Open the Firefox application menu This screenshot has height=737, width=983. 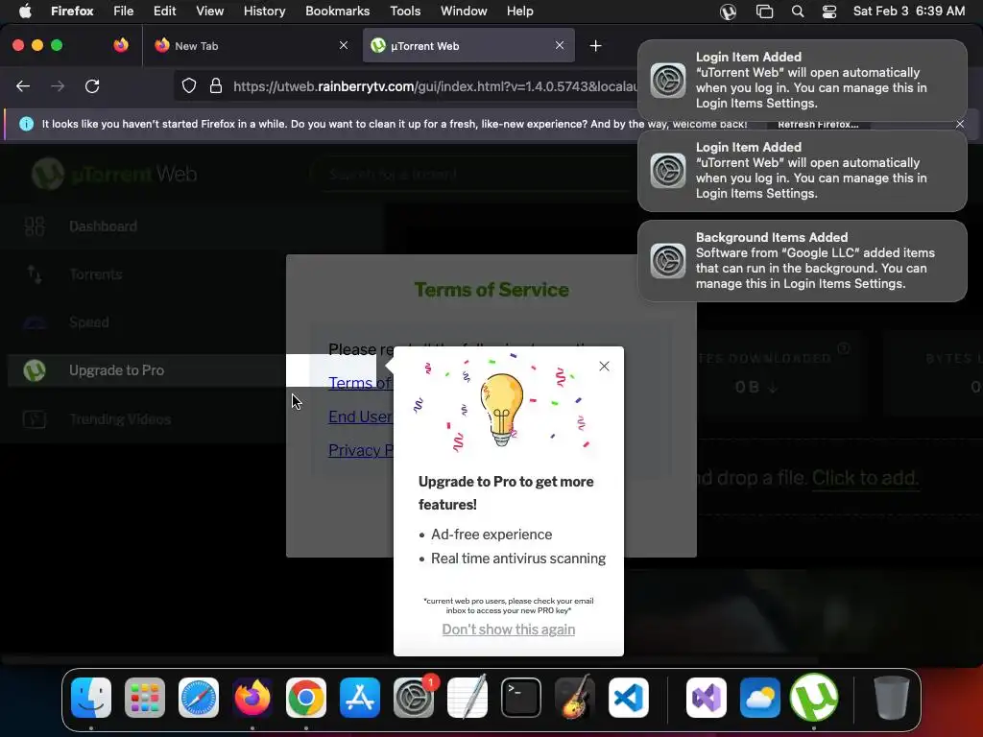[x=72, y=12]
